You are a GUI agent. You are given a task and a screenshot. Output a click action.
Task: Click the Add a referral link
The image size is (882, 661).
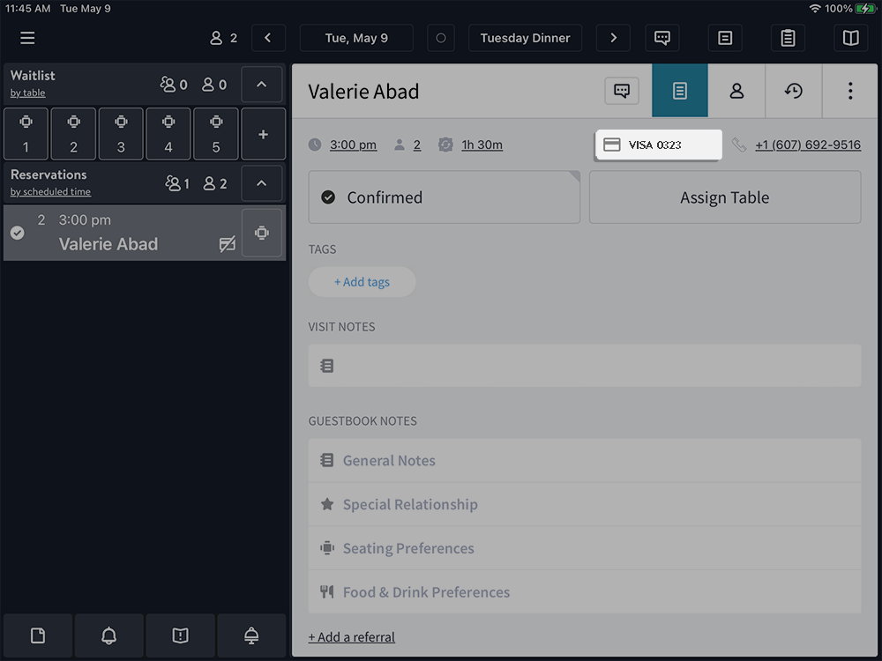(352, 637)
